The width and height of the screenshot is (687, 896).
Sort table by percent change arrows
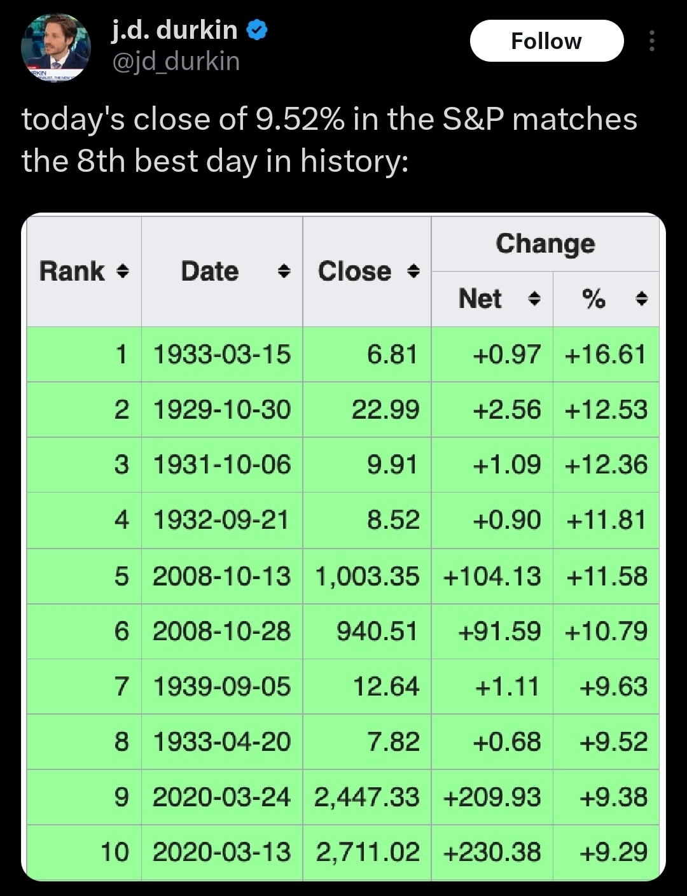coord(642,299)
